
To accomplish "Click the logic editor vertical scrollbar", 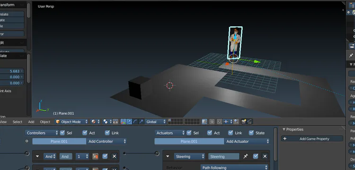I will [275, 144].
